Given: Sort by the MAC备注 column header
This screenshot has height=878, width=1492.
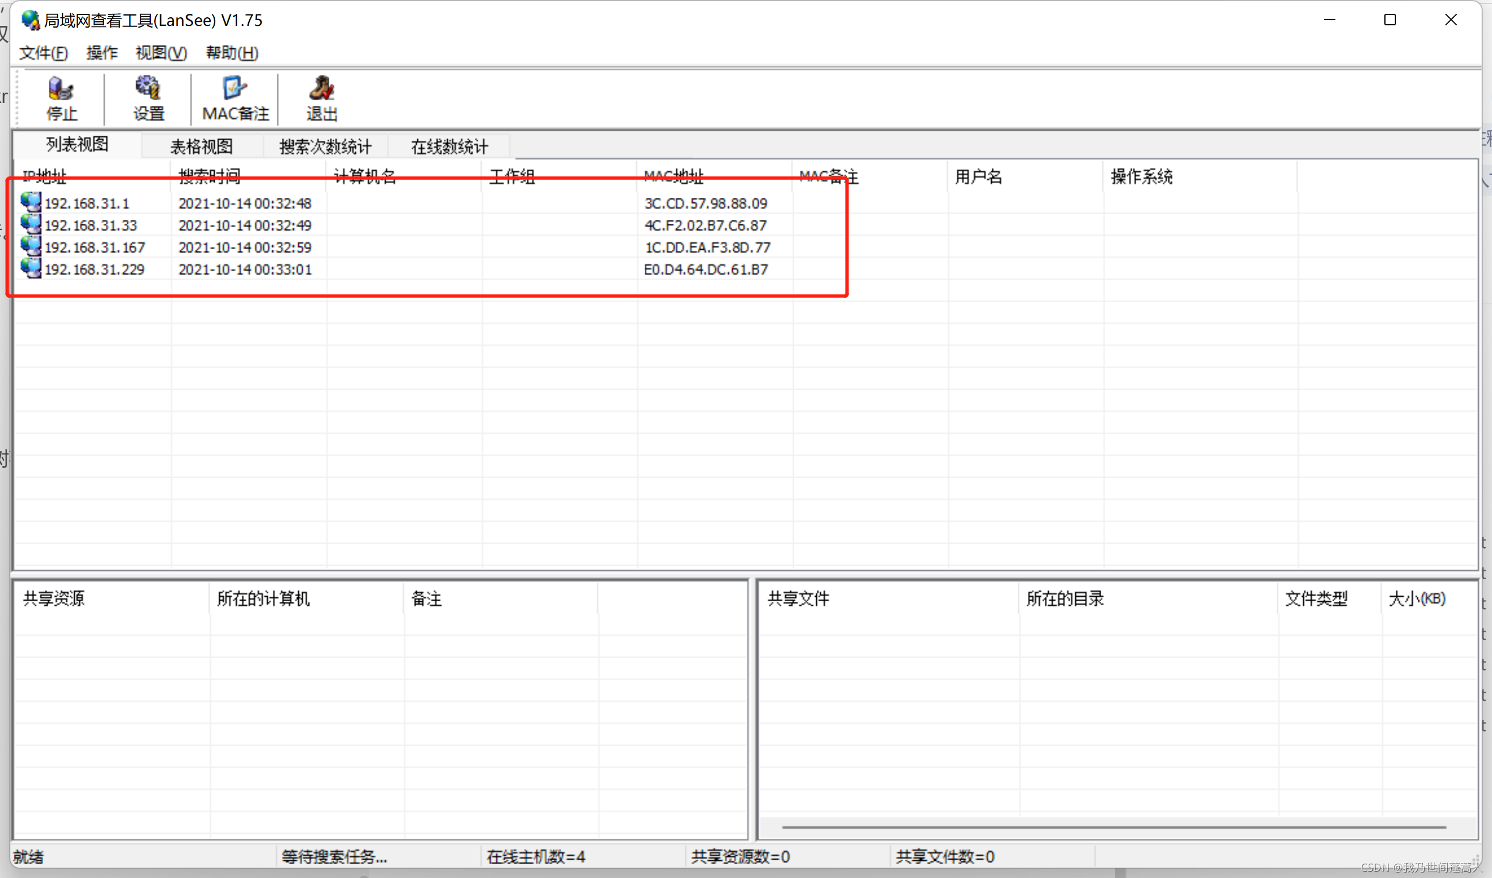Looking at the screenshot, I should point(870,176).
